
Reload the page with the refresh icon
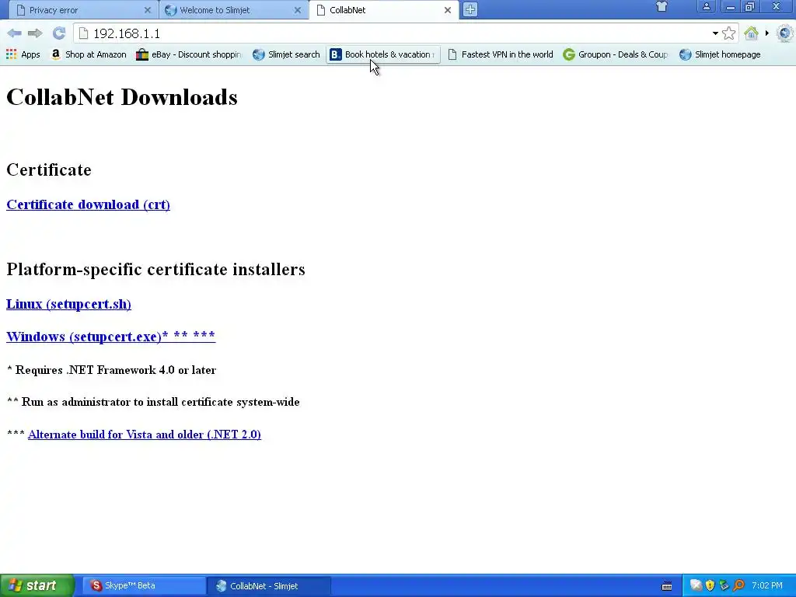pos(59,33)
